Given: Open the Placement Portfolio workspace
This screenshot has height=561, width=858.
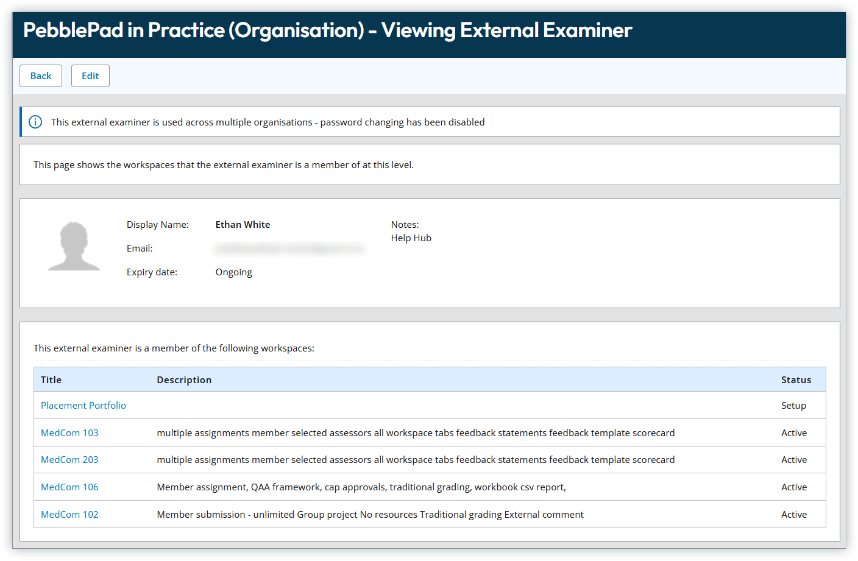Looking at the screenshot, I should pyautogui.click(x=83, y=406).
